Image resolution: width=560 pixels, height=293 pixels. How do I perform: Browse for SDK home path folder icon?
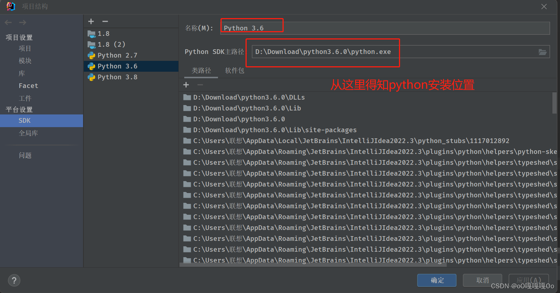[543, 52]
